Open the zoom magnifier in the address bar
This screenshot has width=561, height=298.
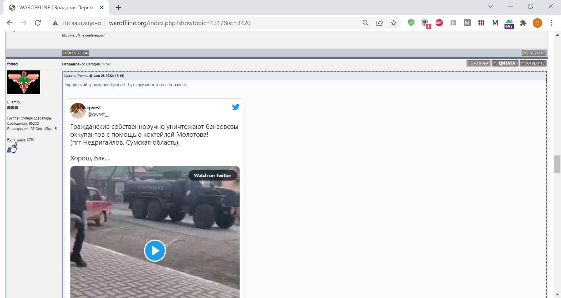365,23
